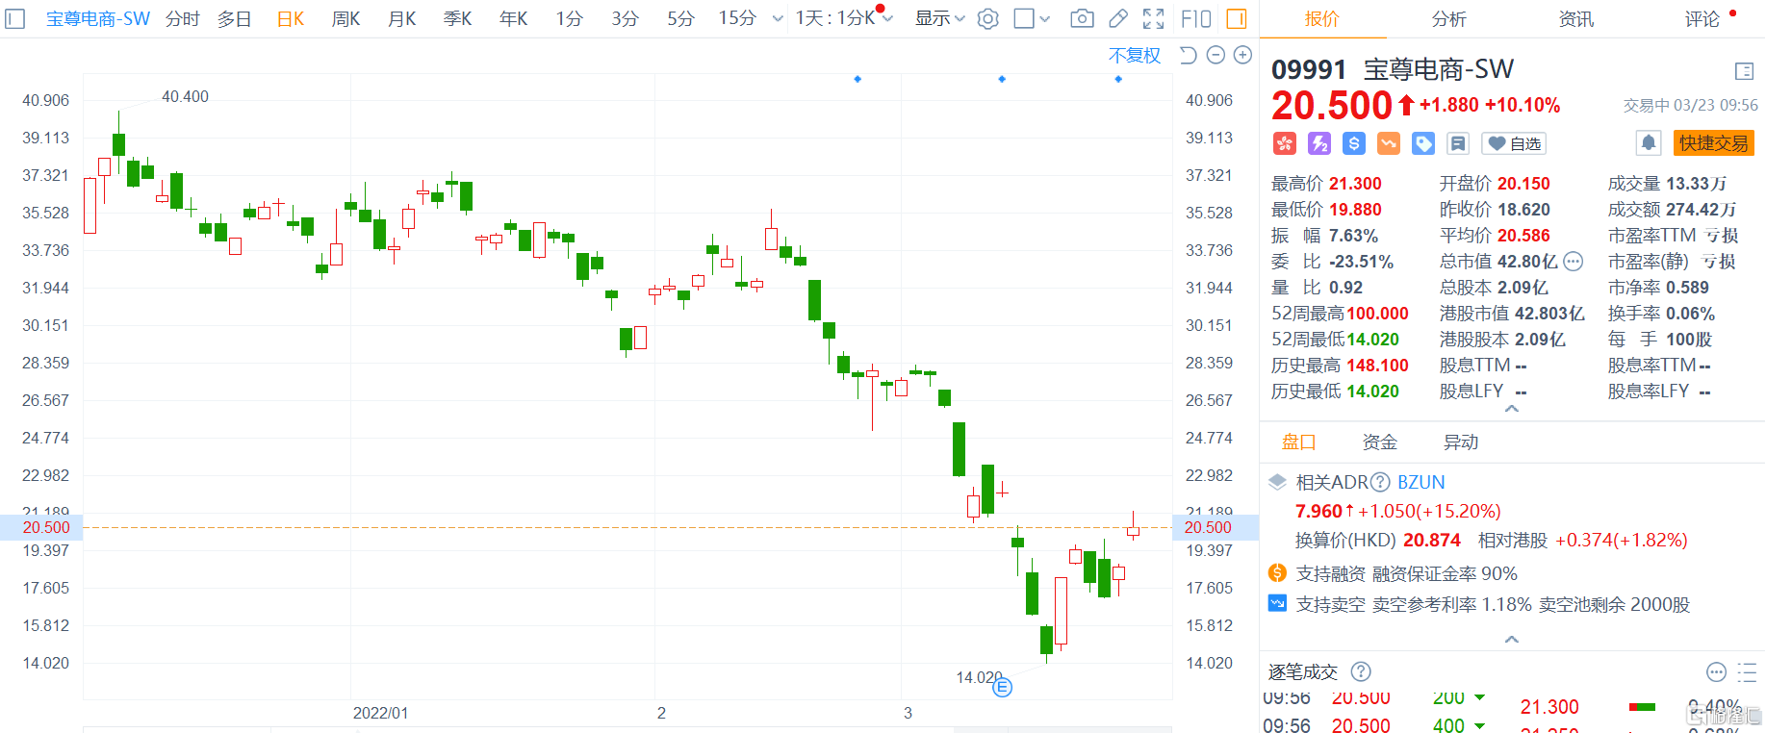1766x733 pixels.
Task: Expand more minute interval options
Action: (778, 18)
